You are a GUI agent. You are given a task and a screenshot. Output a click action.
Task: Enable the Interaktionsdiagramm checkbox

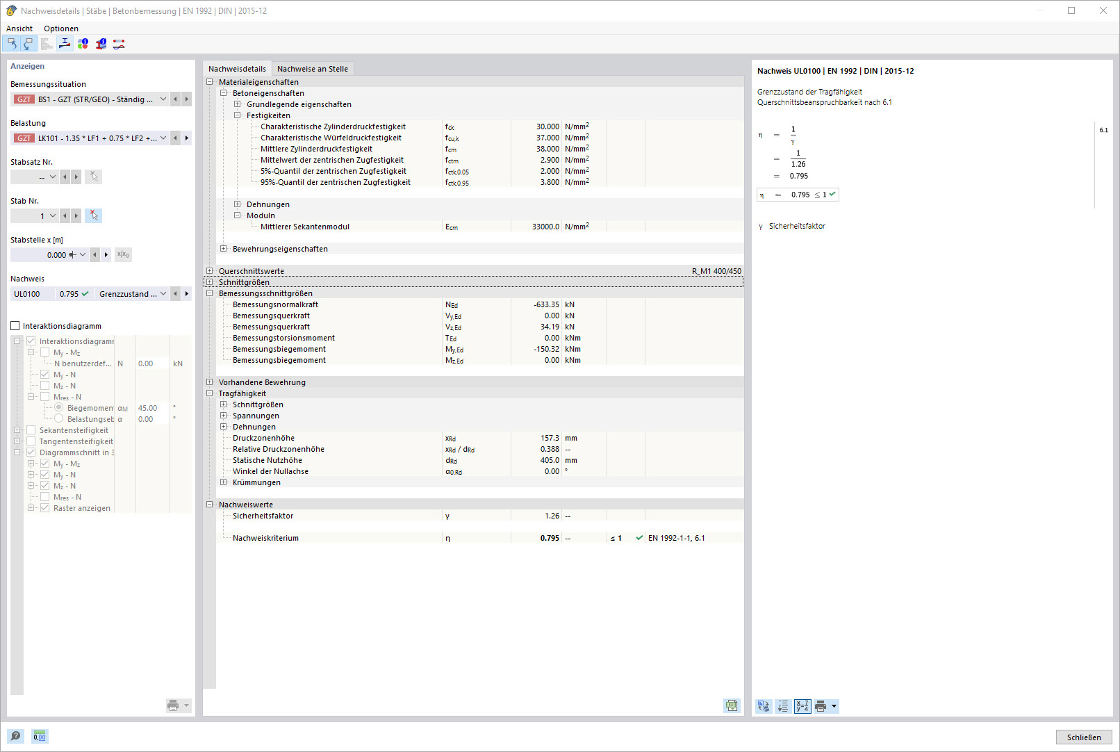pyautogui.click(x=15, y=326)
